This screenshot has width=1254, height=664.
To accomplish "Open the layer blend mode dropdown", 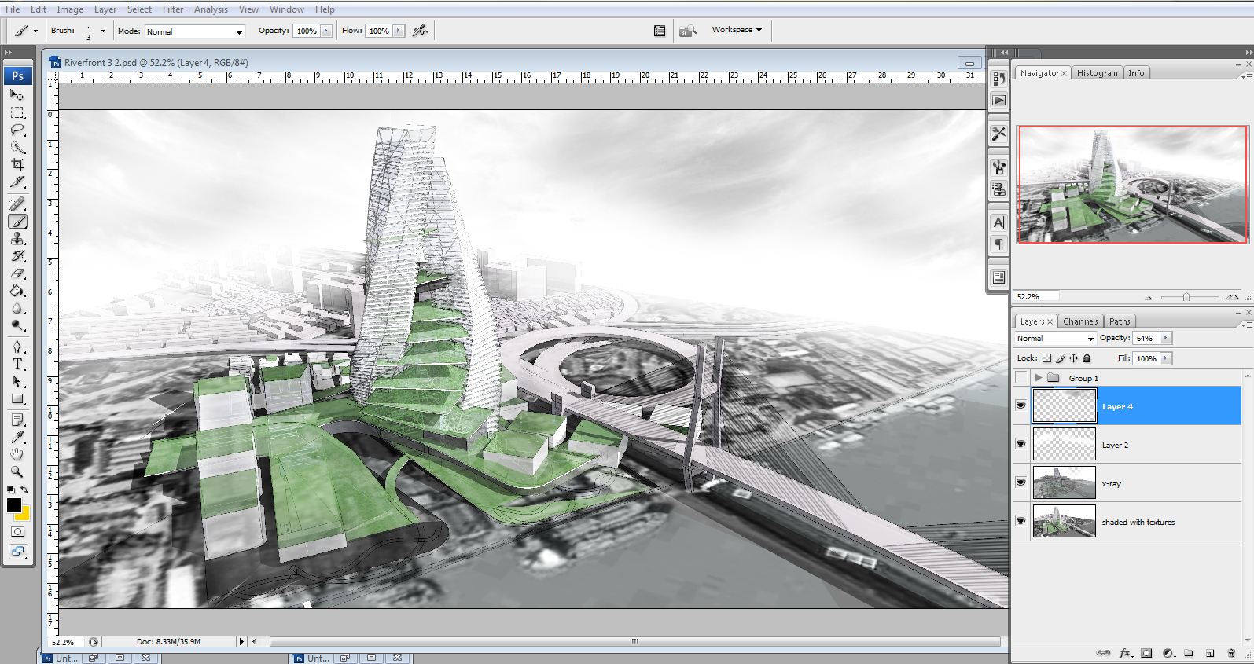I will click(1054, 339).
